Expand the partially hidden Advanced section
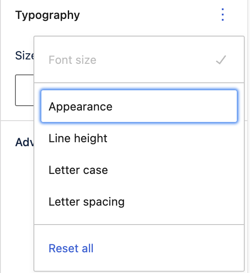The image size is (250, 273). [24, 142]
